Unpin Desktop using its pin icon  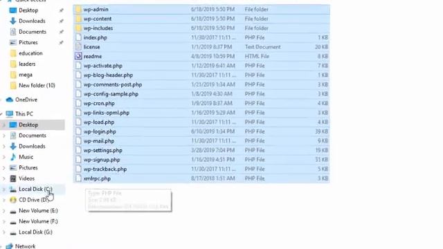coord(61,10)
